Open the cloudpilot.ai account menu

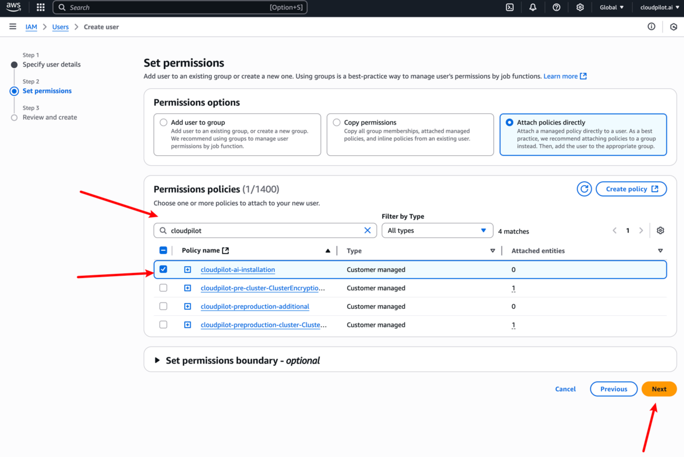pyautogui.click(x=659, y=7)
